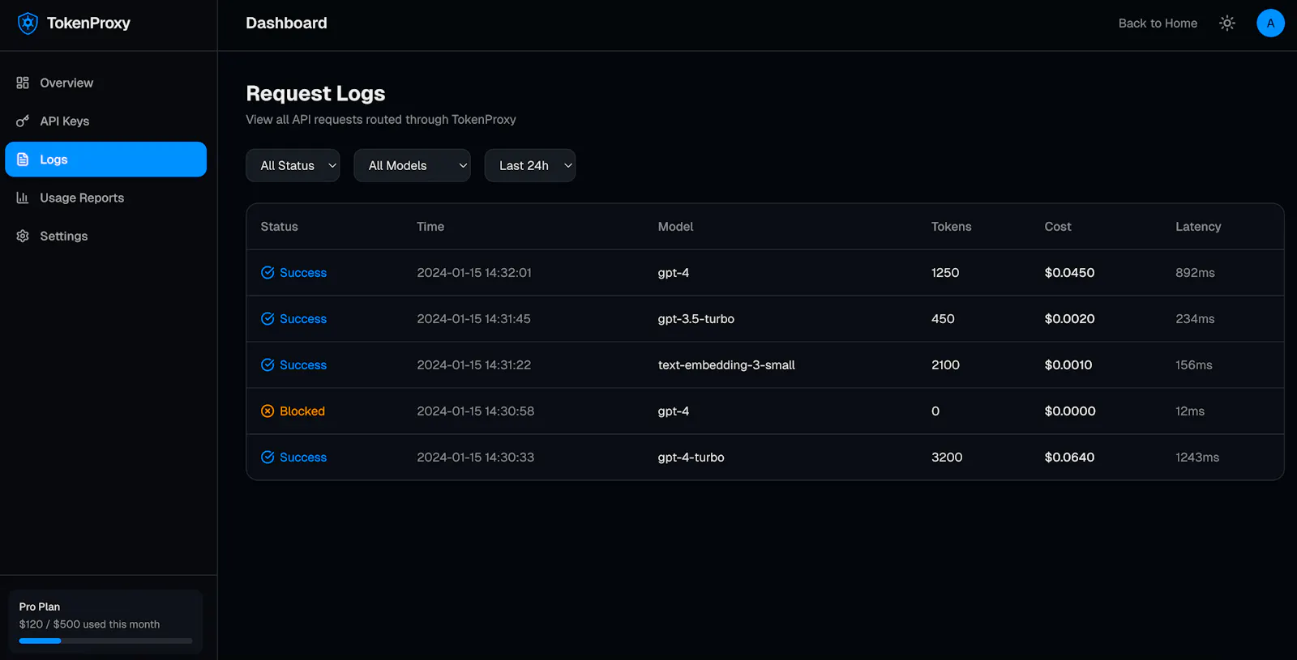Select Logs in the sidebar

pyautogui.click(x=105, y=160)
